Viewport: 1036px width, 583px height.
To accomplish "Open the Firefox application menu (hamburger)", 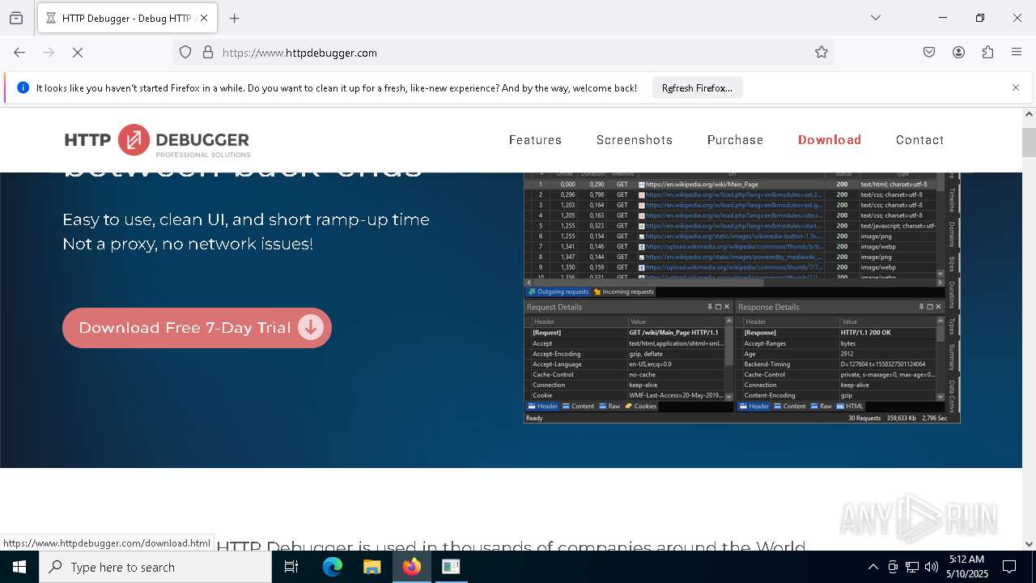I will tap(1017, 53).
